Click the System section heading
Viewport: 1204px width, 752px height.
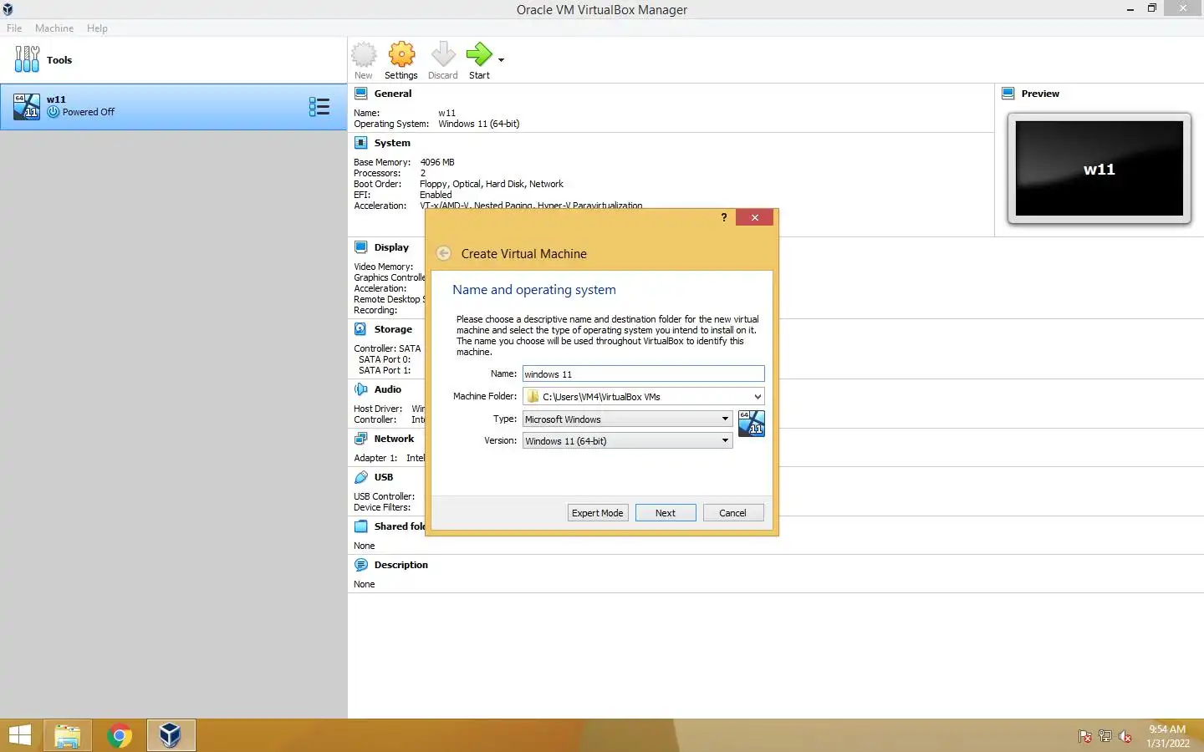click(x=392, y=143)
